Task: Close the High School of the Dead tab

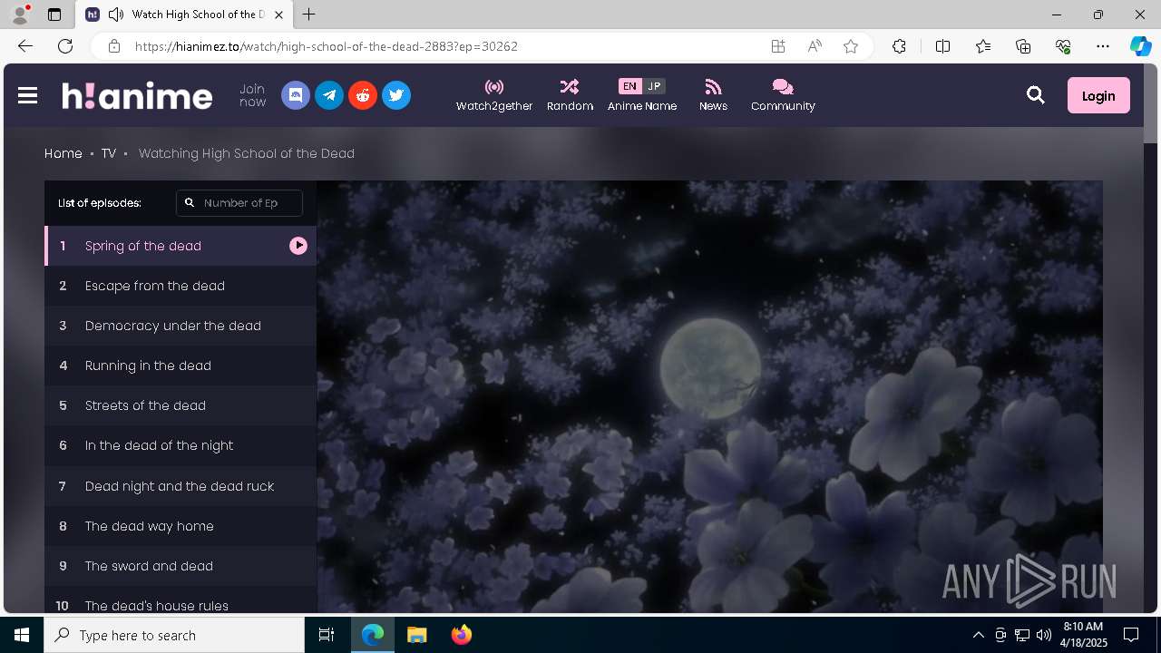Action: 279,15
